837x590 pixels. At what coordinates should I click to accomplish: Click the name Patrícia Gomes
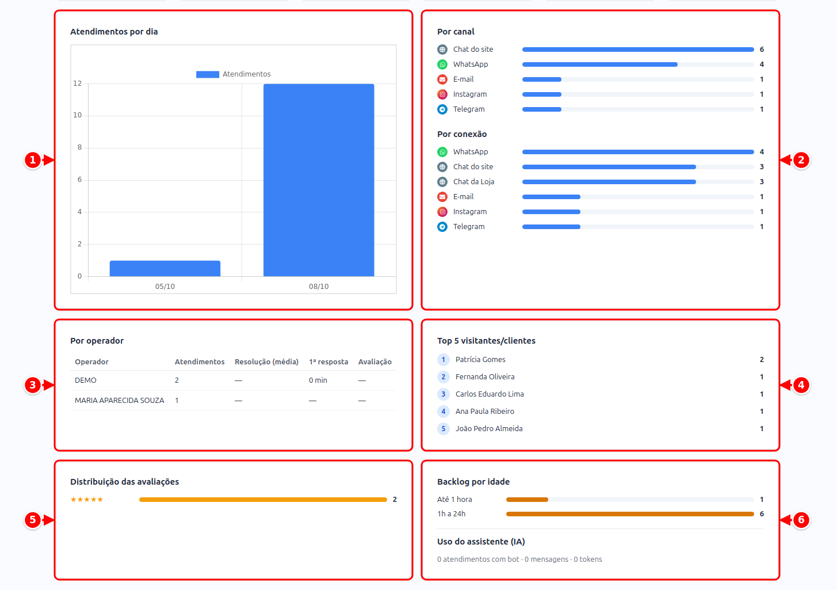480,360
